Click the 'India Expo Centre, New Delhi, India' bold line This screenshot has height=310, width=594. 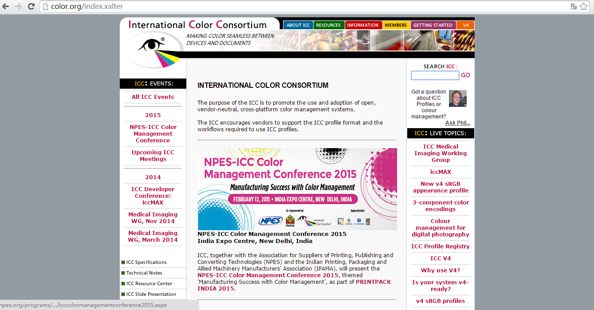(x=255, y=241)
